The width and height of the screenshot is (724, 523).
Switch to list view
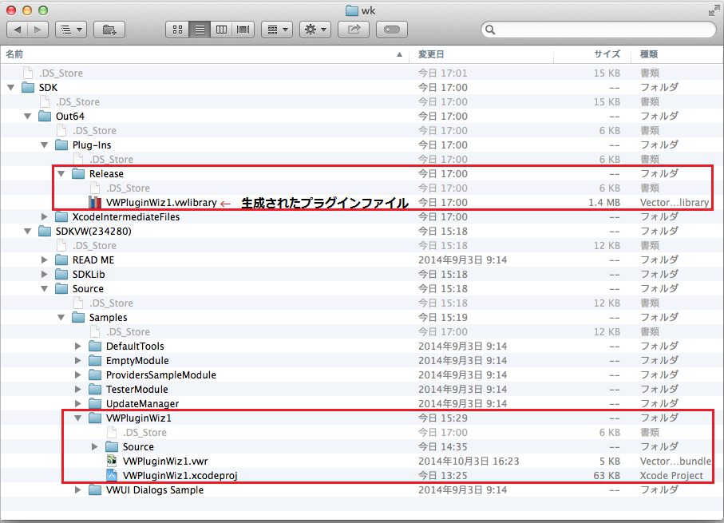tap(200, 30)
